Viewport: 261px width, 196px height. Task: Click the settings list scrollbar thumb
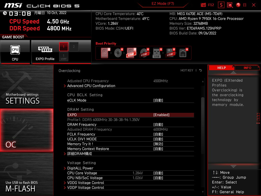pos(203,126)
